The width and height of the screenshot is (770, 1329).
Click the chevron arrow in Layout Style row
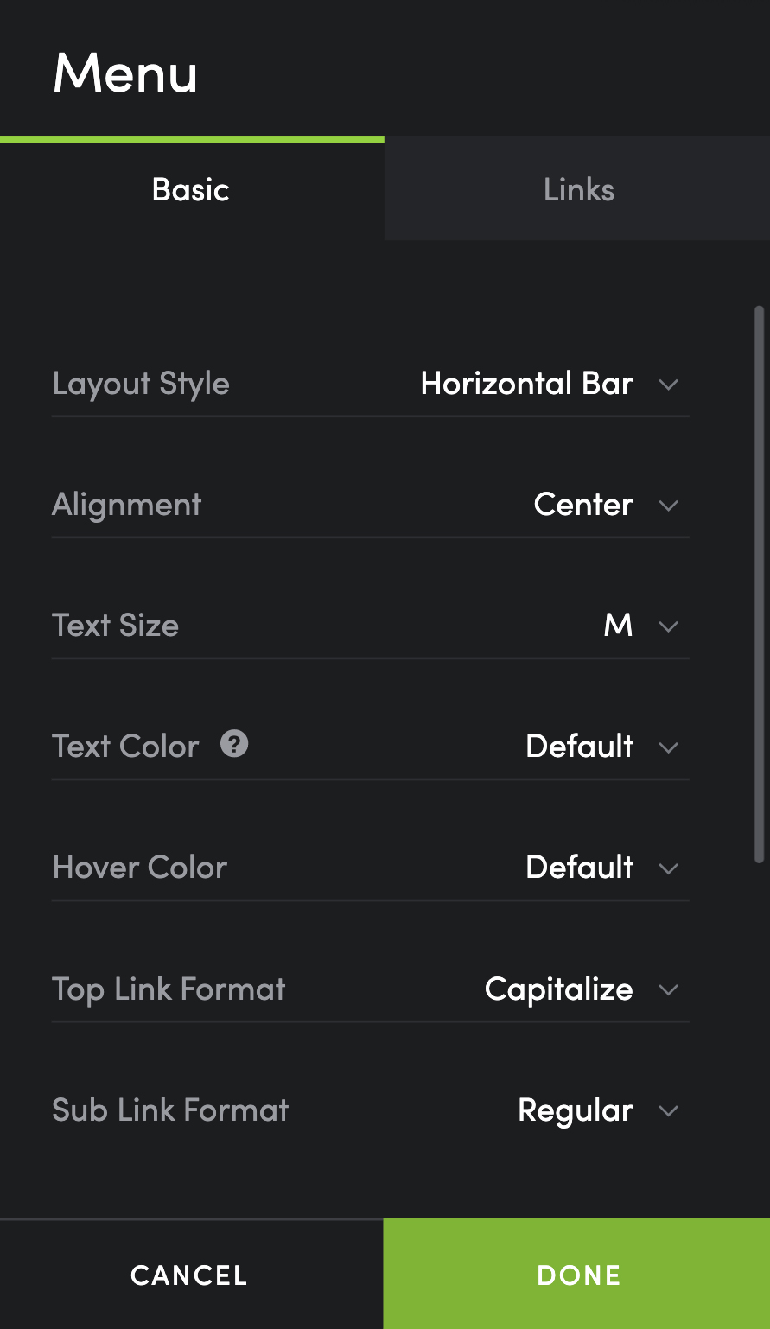click(x=668, y=385)
